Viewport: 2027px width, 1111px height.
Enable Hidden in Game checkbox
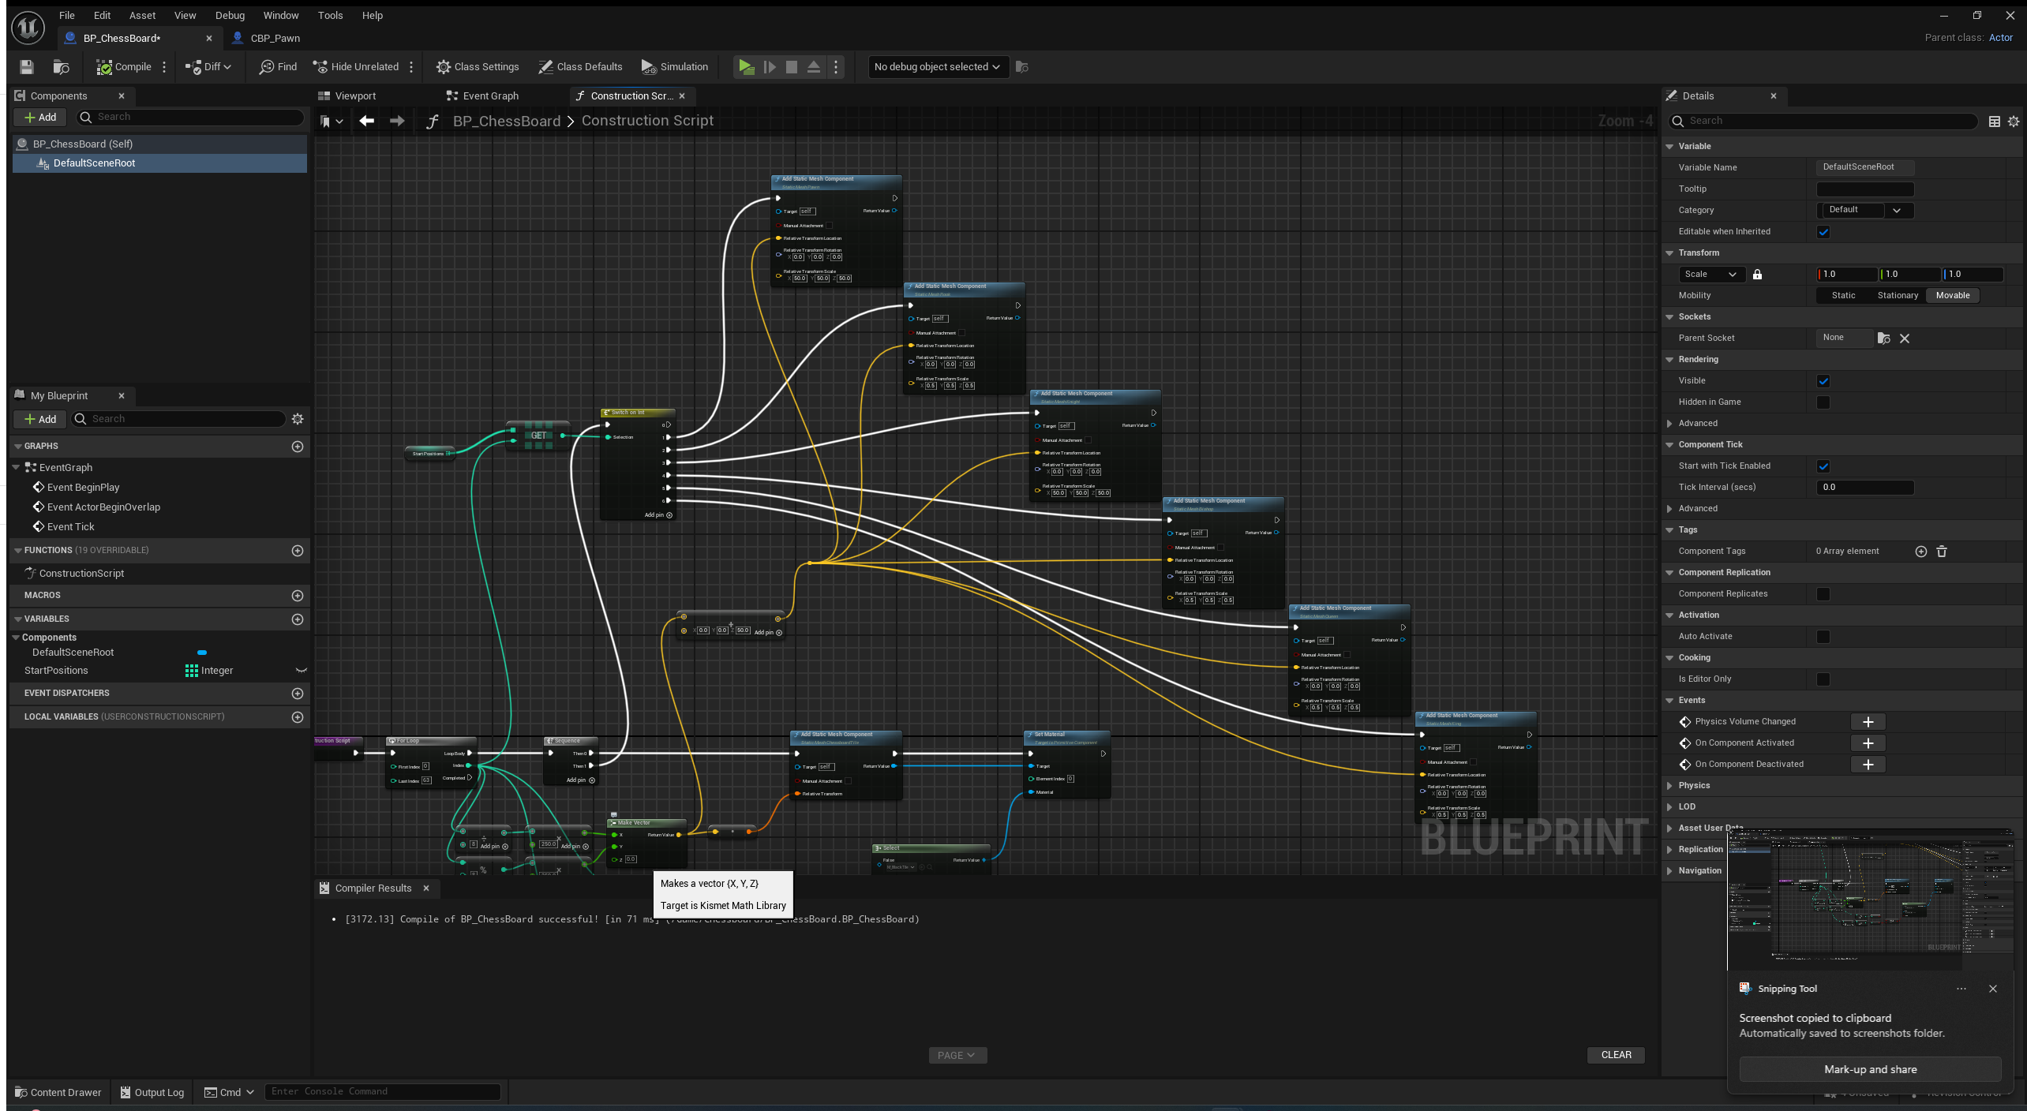click(x=1823, y=402)
